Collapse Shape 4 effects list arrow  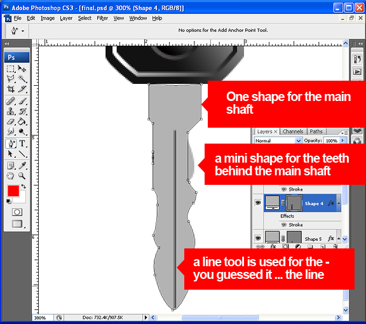(339, 203)
